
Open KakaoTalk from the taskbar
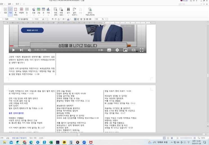64,142
